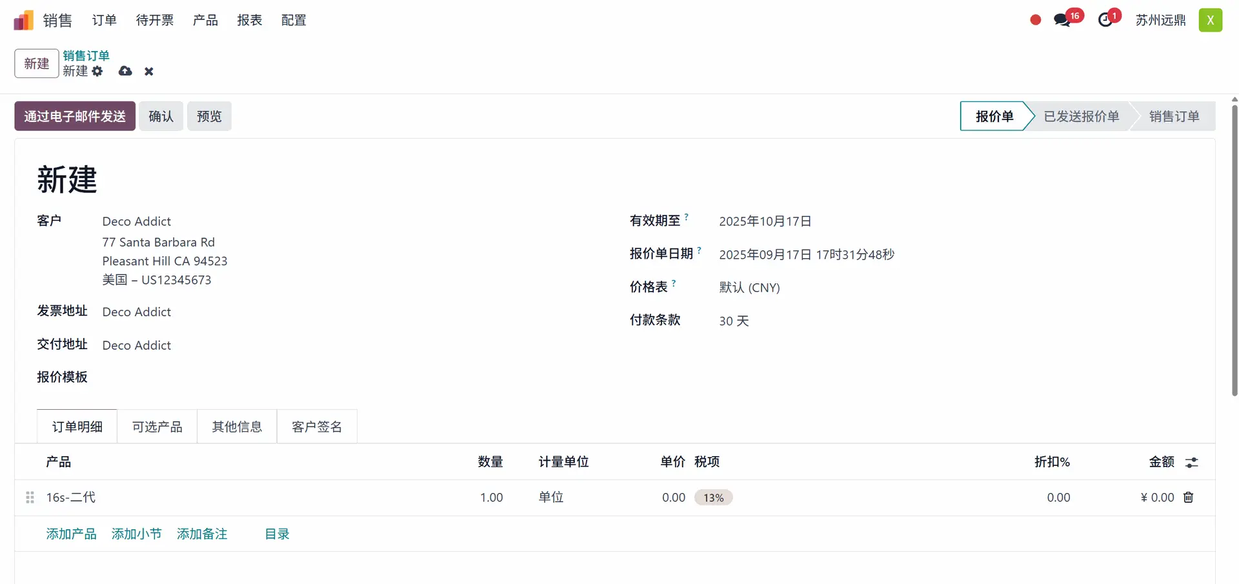
Task: Grab the drag handle of 16s-二代 row
Action: click(x=30, y=498)
